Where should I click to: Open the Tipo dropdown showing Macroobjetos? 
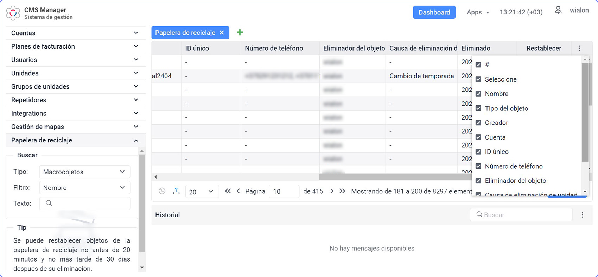[x=84, y=172]
